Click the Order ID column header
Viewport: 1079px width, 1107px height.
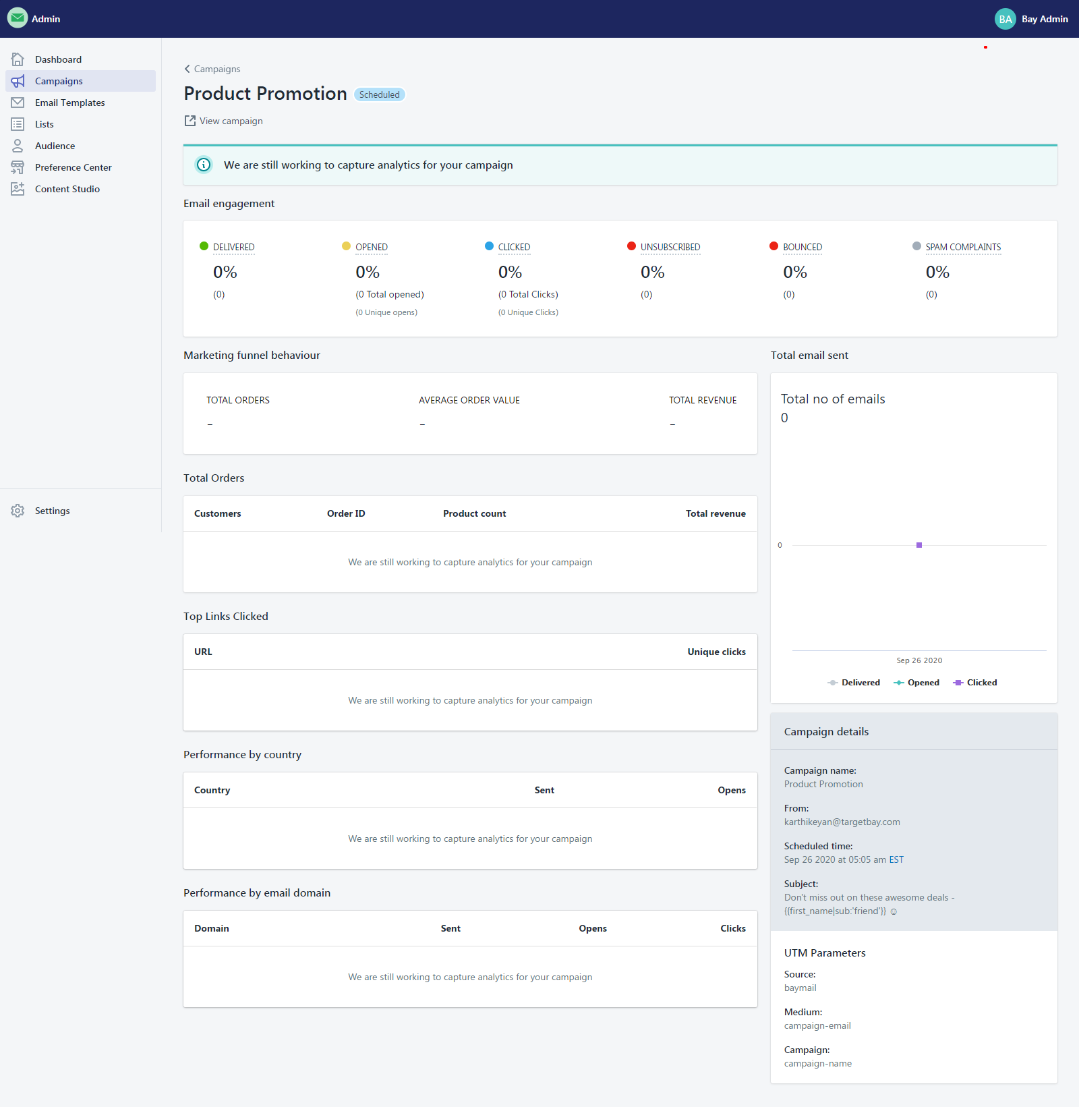(x=346, y=513)
